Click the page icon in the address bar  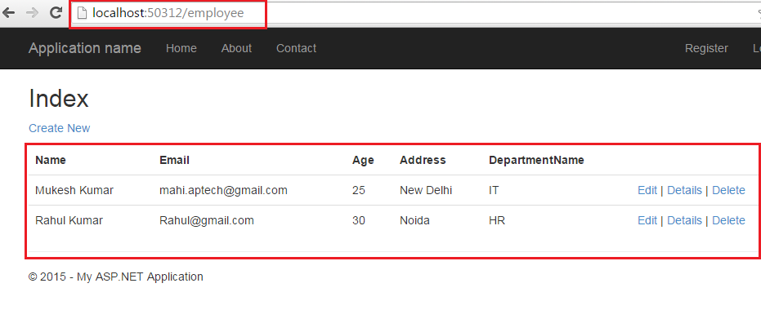pos(82,13)
